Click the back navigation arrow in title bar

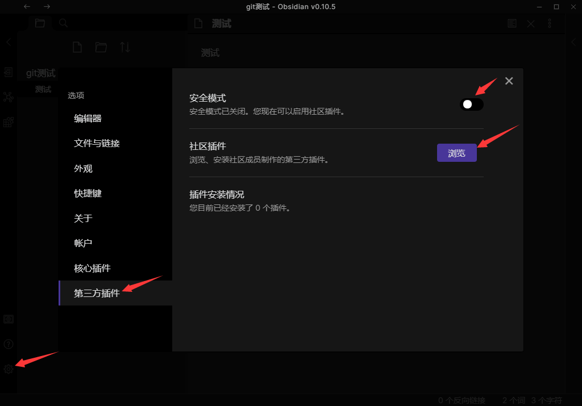click(x=27, y=7)
